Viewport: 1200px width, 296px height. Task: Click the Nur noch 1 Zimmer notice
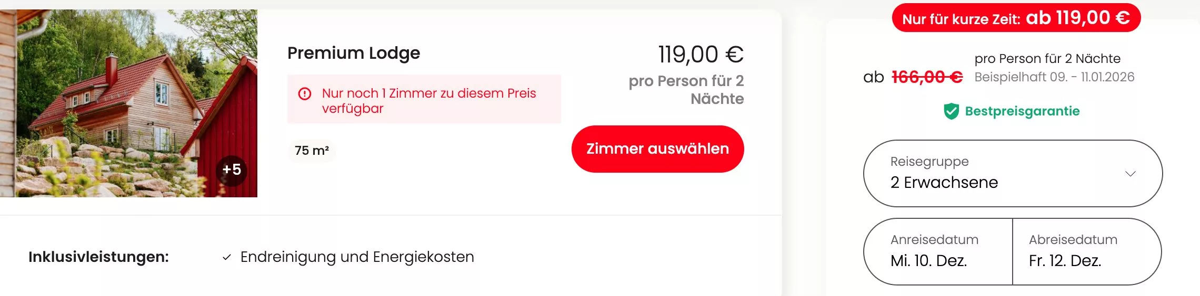(x=429, y=100)
